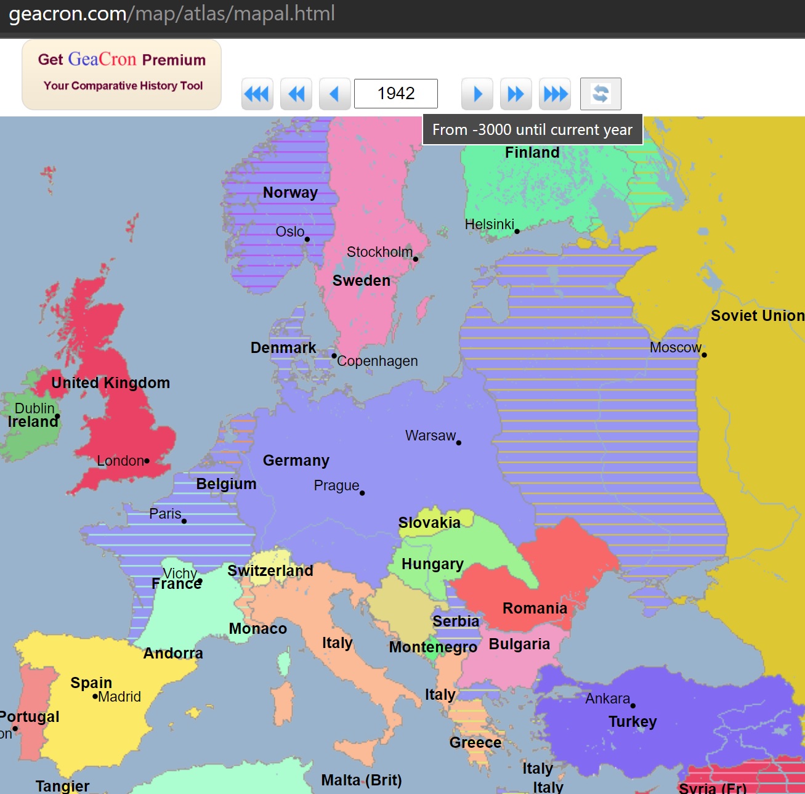Go back one year with single left arrow
The image size is (805, 794).
pyautogui.click(x=335, y=94)
